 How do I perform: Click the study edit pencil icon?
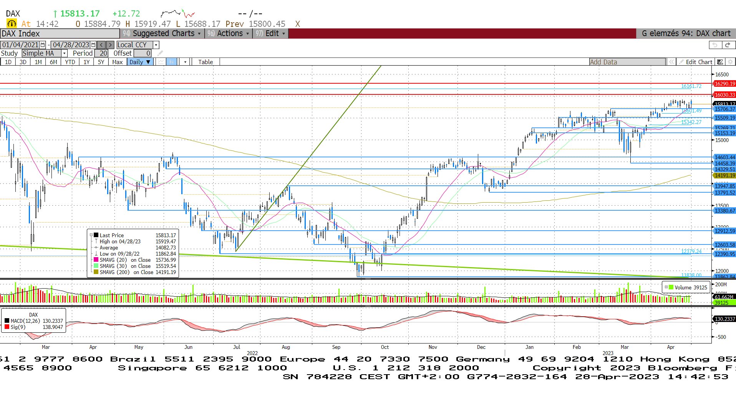point(160,53)
